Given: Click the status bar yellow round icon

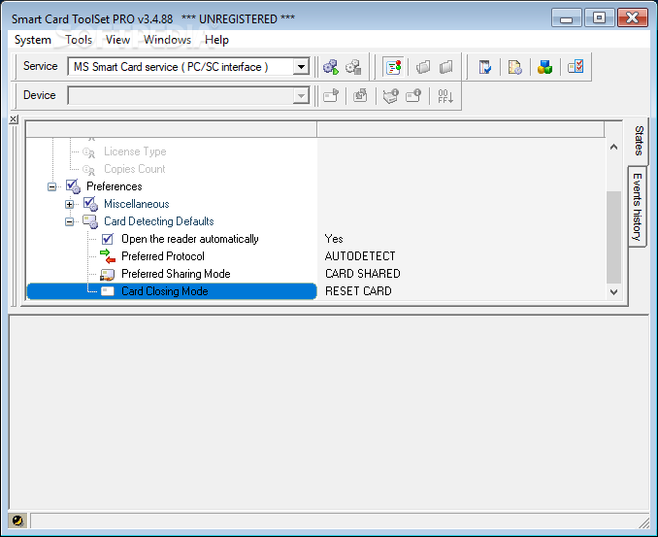Looking at the screenshot, I should (x=17, y=521).
